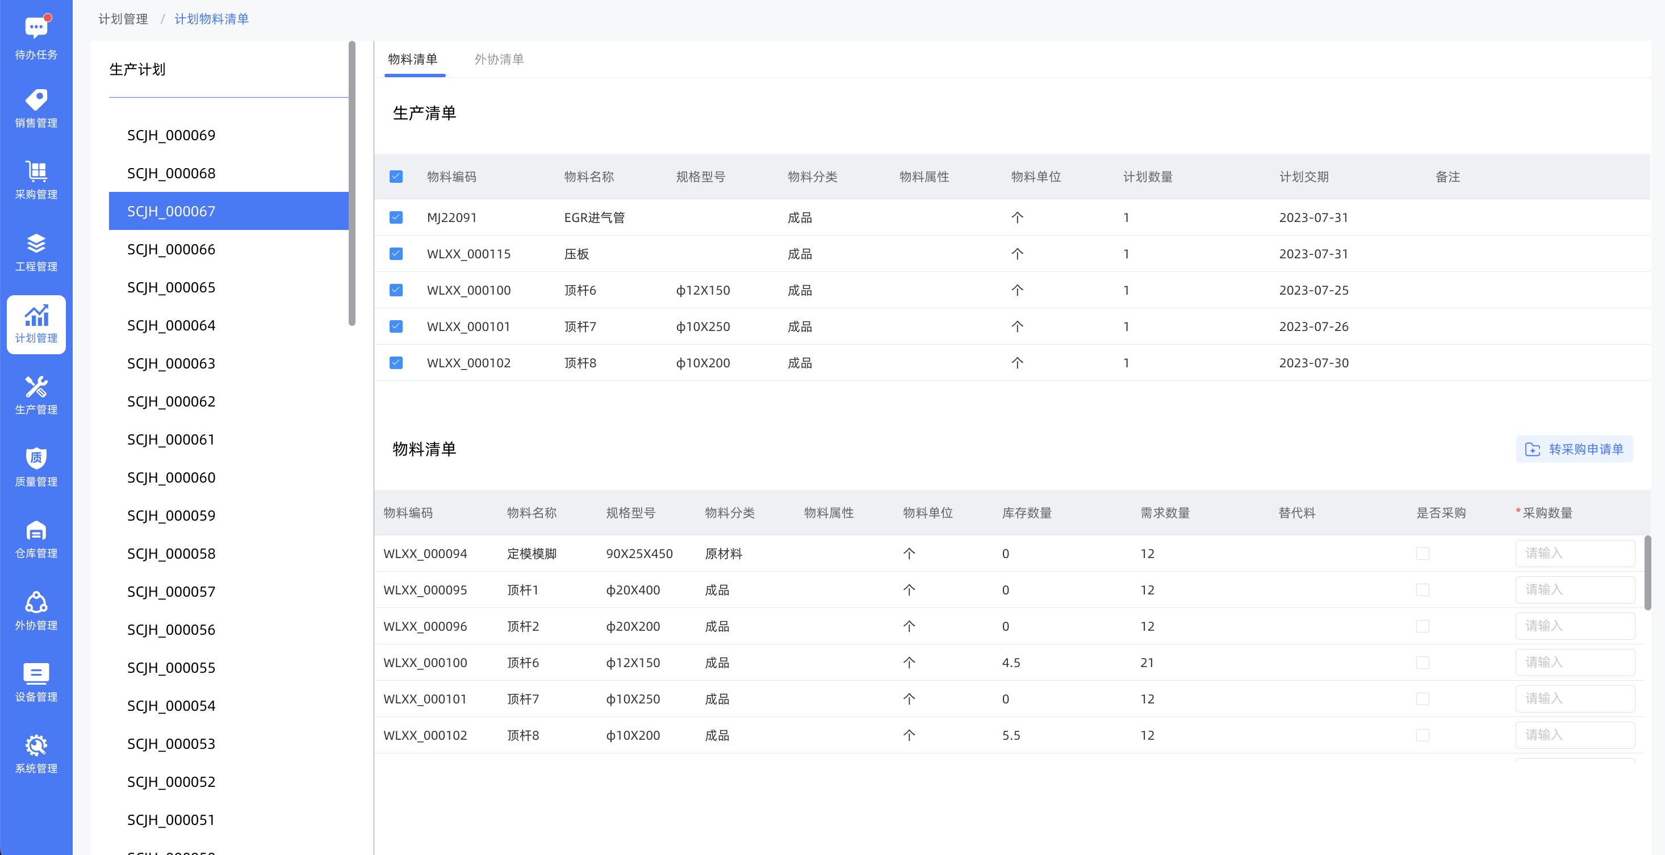Screen dimensions: 1665x855
Task: Select plan SCJH_000060
Action: coord(229,477)
